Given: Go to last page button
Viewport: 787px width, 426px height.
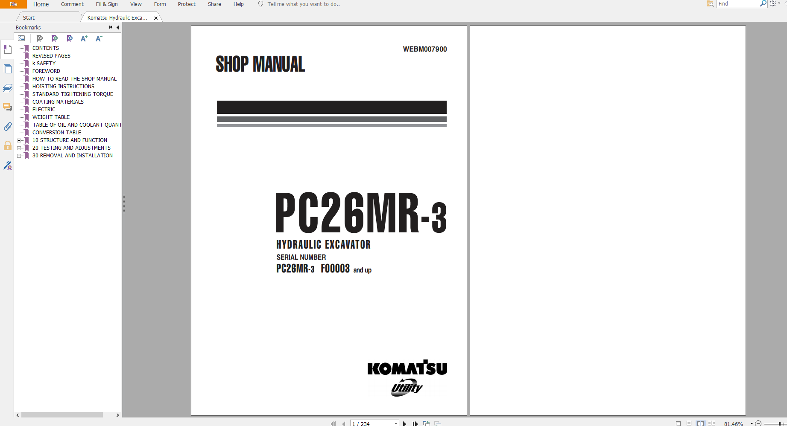Looking at the screenshot, I should tap(415, 423).
